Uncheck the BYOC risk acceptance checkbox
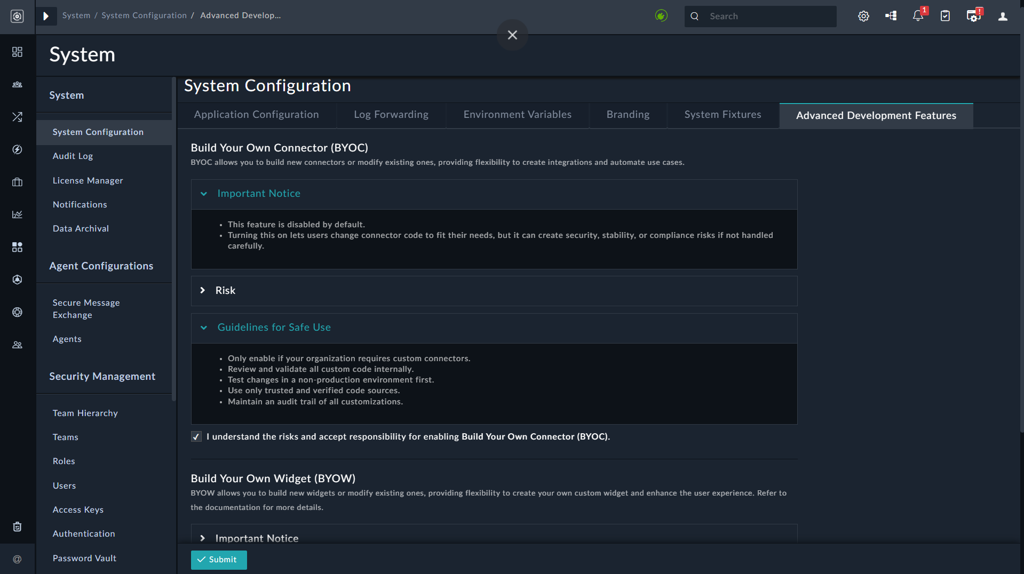This screenshot has width=1024, height=574. point(196,436)
